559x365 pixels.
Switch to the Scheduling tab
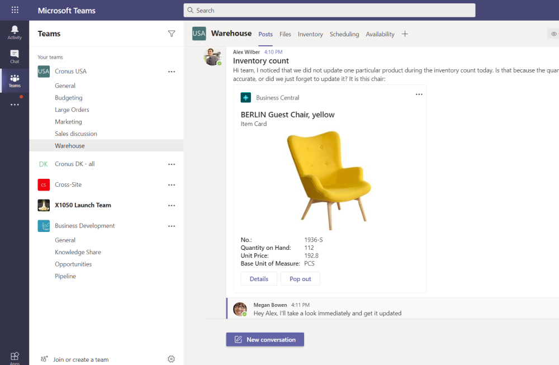[344, 34]
